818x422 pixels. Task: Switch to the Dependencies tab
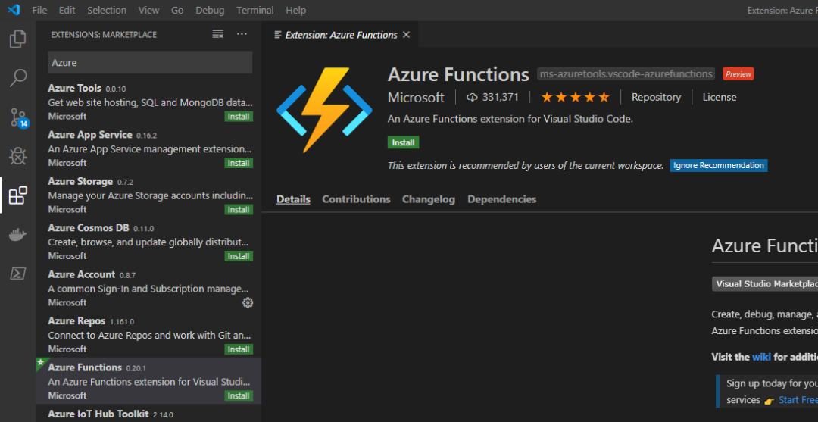pos(501,199)
